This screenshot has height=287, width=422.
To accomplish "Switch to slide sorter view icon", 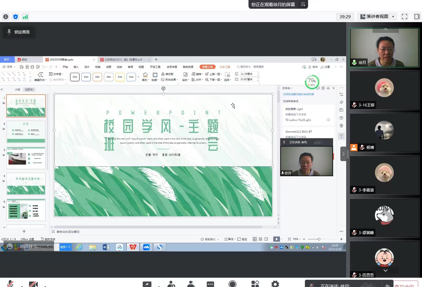I will 260,239.
